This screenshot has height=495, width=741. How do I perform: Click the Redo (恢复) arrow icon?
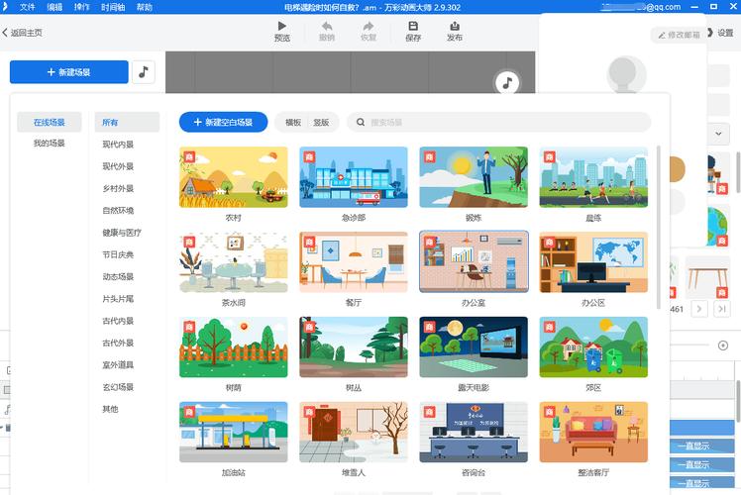369,27
